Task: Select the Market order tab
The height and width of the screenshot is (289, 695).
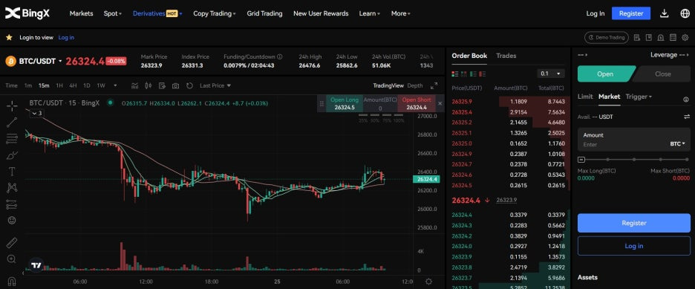Action: coord(609,97)
